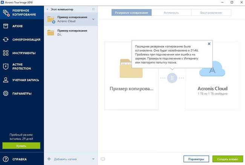Open the Учетная запись user icon
This screenshot has width=245, height=165.
(x=6, y=80)
